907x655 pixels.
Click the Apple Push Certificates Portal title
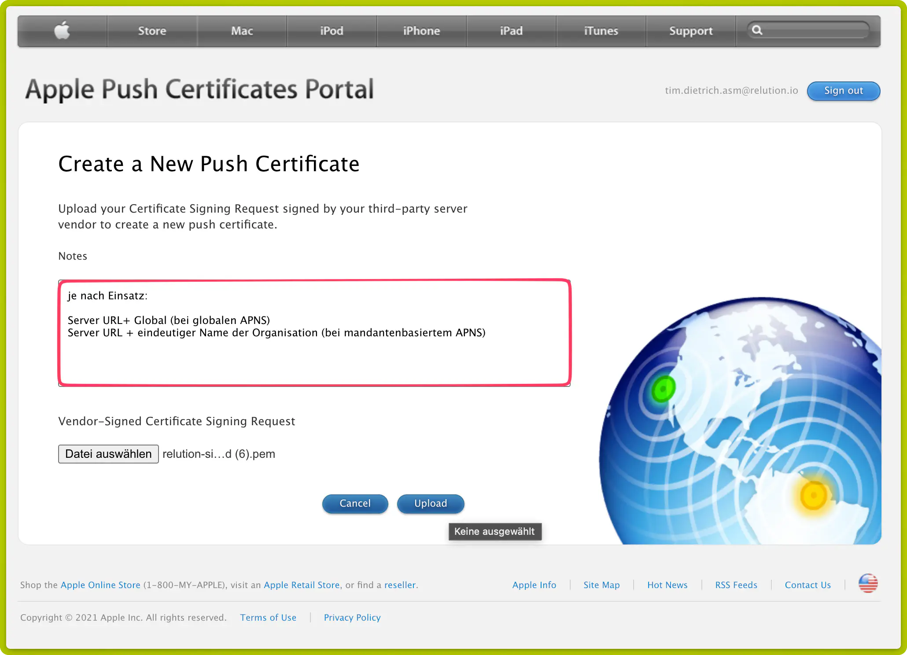pyautogui.click(x=199, y=89)
